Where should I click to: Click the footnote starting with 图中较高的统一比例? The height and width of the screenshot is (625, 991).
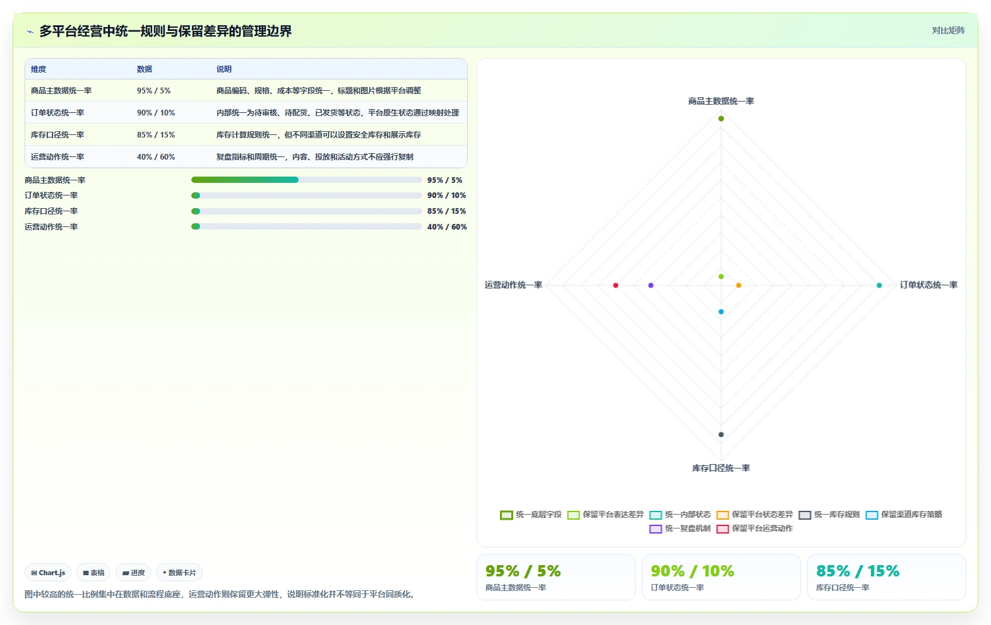[221, 594]
